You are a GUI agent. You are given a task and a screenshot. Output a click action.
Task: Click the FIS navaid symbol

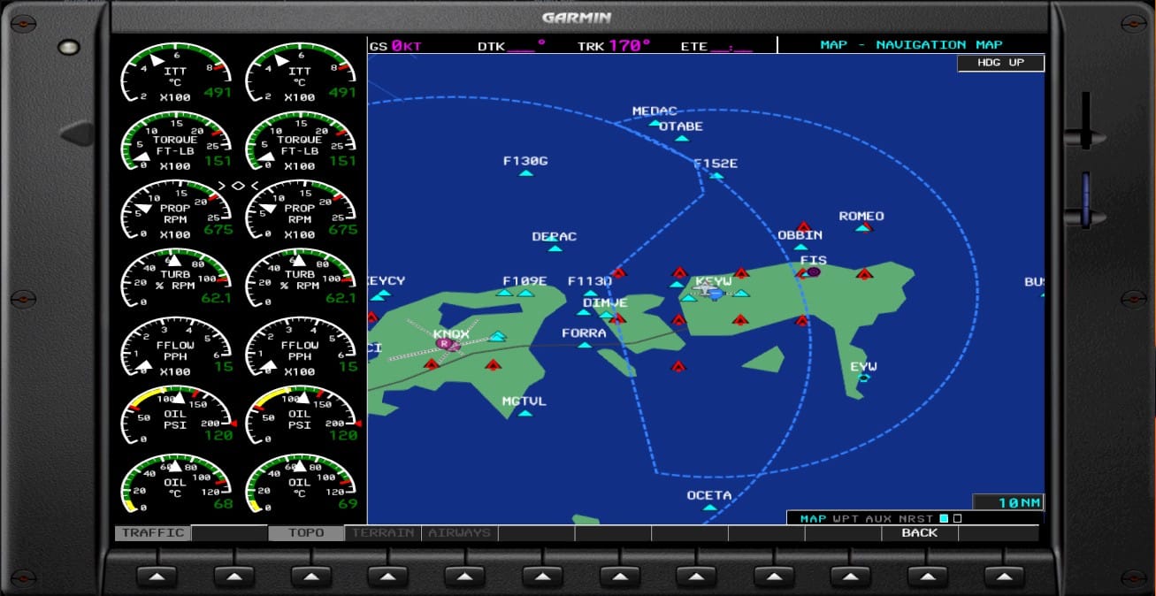click(x=813, y=272)
